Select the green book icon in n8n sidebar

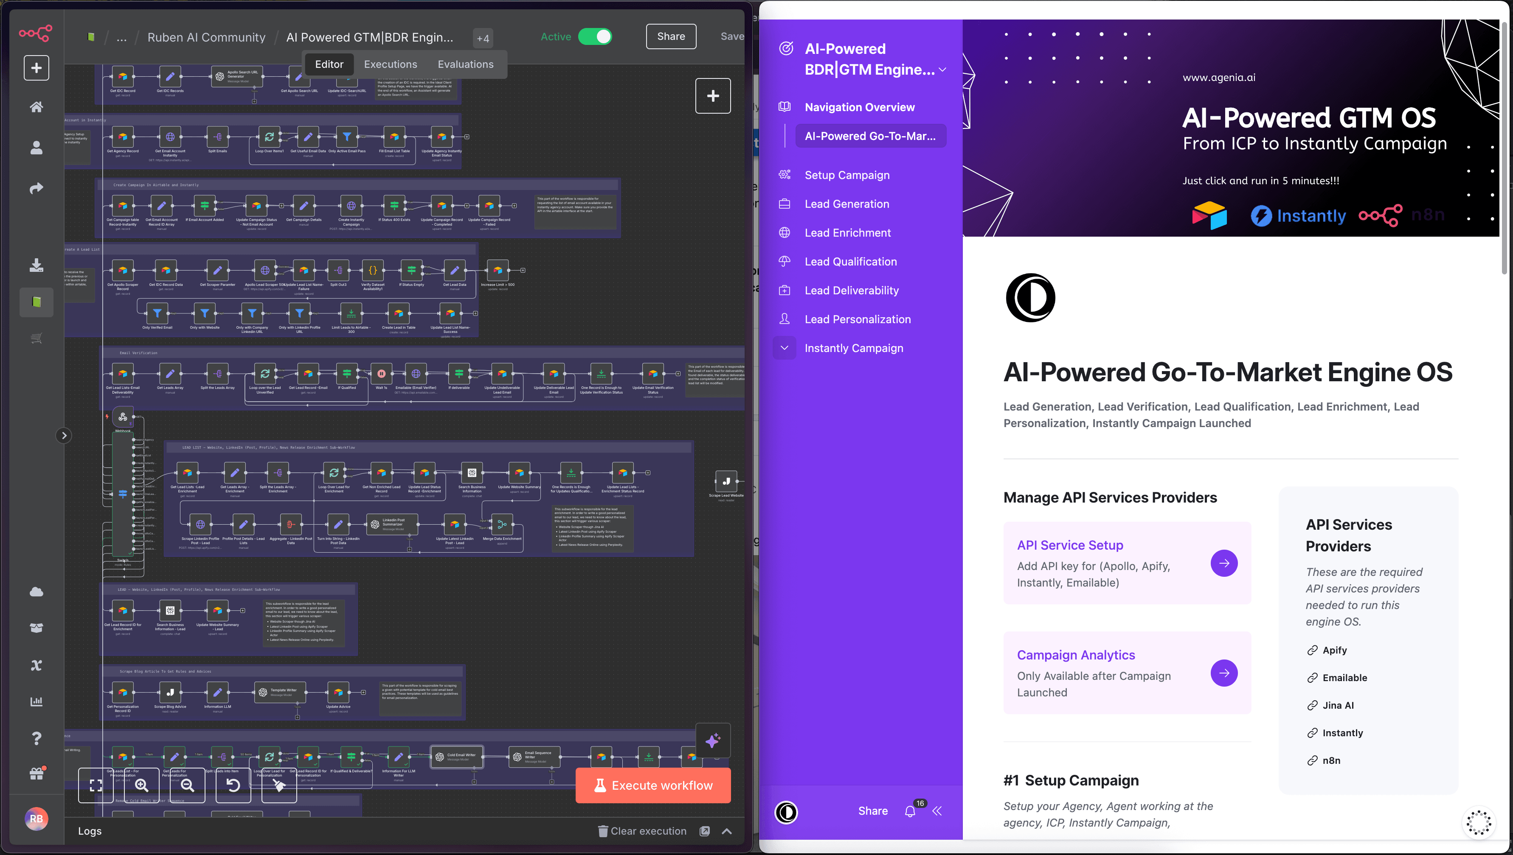(37, 302)
